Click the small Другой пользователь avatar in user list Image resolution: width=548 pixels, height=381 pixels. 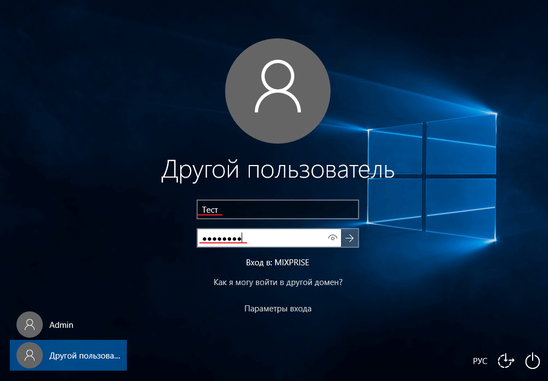pos(30,355)
